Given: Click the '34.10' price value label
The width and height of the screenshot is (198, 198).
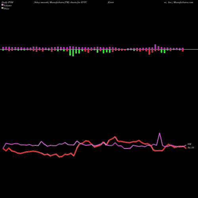Looking at the screenshot, I should pos(191,148).
